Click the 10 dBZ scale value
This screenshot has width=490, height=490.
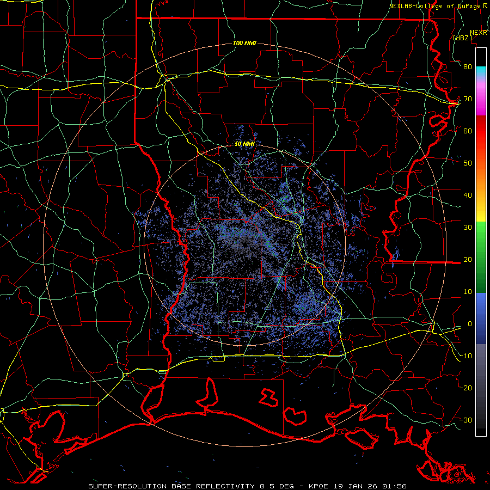coord(468,292)
